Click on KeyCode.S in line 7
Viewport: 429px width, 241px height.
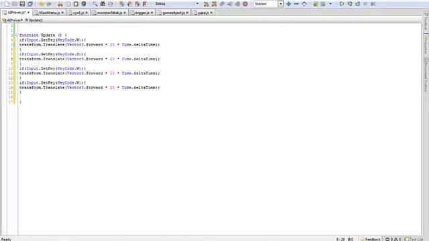(x=68, y=54)
